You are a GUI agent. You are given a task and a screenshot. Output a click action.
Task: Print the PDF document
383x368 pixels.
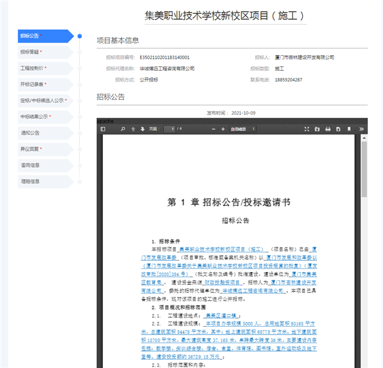(328, 129)
